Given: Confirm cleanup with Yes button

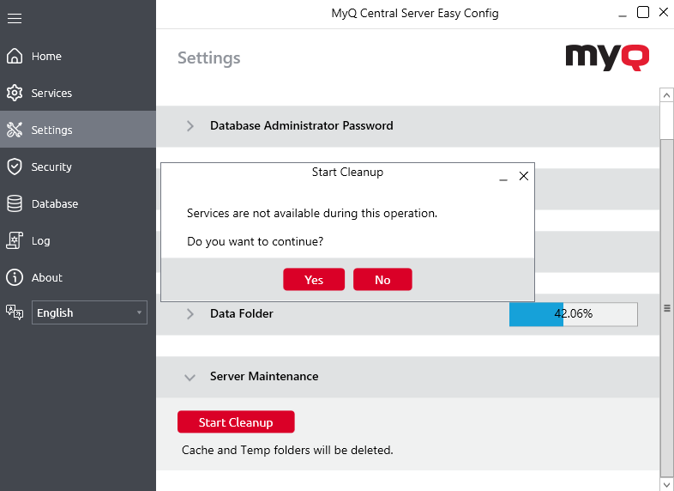Looking at the screenshot, I should pos(314,280).
